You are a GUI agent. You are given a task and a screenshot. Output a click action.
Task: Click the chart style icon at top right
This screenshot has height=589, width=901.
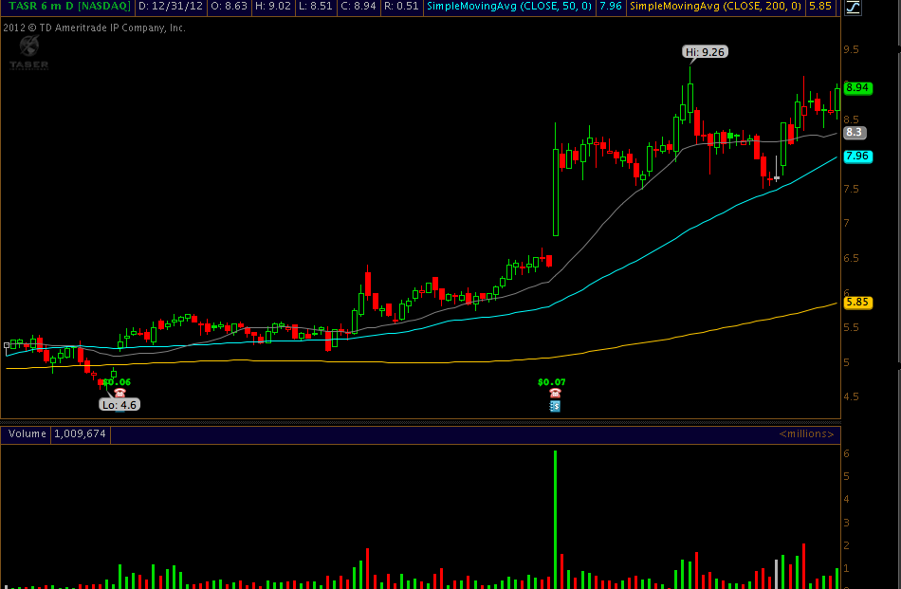coord(853,8)
